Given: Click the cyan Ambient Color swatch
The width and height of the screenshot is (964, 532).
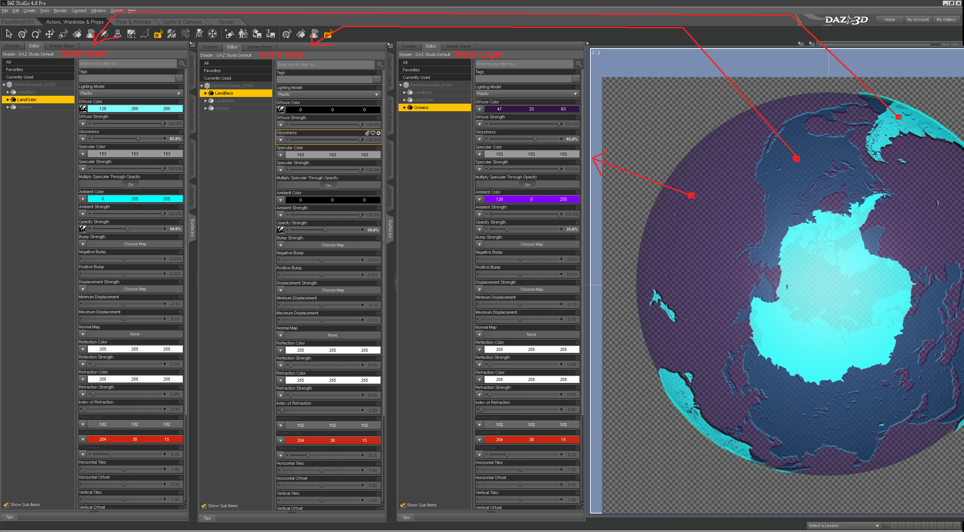Looking at the screenshot, I should click(x=135, y=199).
